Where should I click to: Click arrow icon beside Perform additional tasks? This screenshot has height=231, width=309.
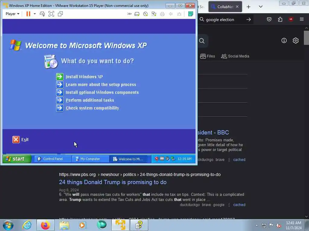coord(60,100)
